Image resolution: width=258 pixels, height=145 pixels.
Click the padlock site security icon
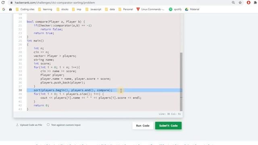(11, 3)
